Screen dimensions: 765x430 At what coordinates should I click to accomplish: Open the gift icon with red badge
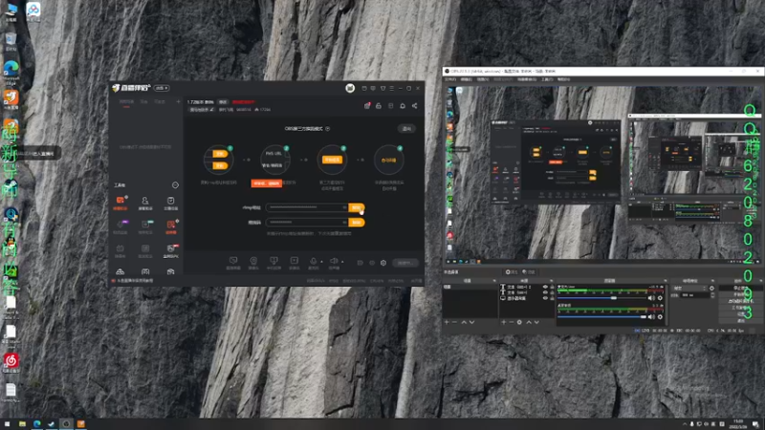[367, 106]
